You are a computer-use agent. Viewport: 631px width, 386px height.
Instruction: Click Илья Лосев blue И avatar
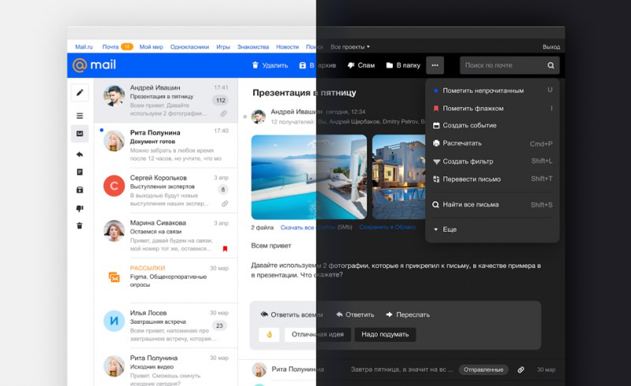click(x=114, y=321)
